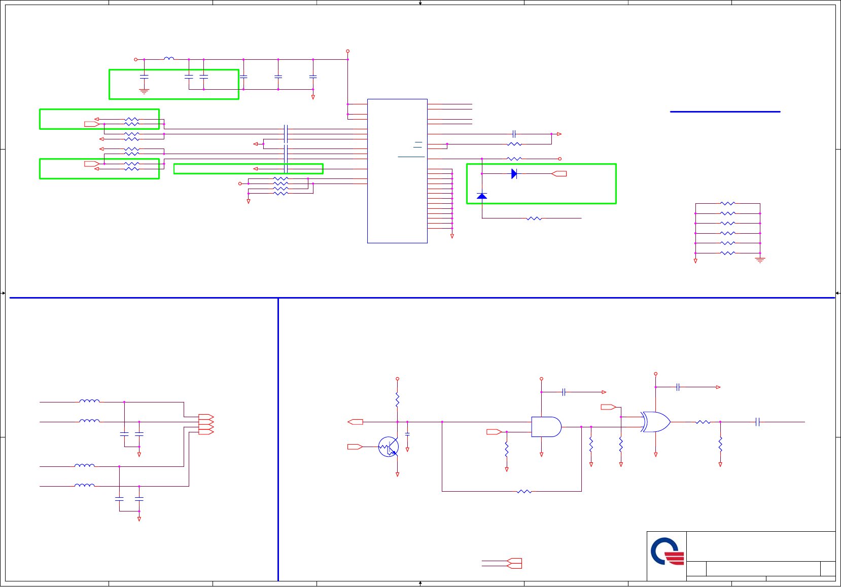Select the green box around the capacitors

coord(174,85)
